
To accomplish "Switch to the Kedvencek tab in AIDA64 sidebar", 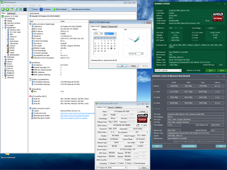I will 11,13.
